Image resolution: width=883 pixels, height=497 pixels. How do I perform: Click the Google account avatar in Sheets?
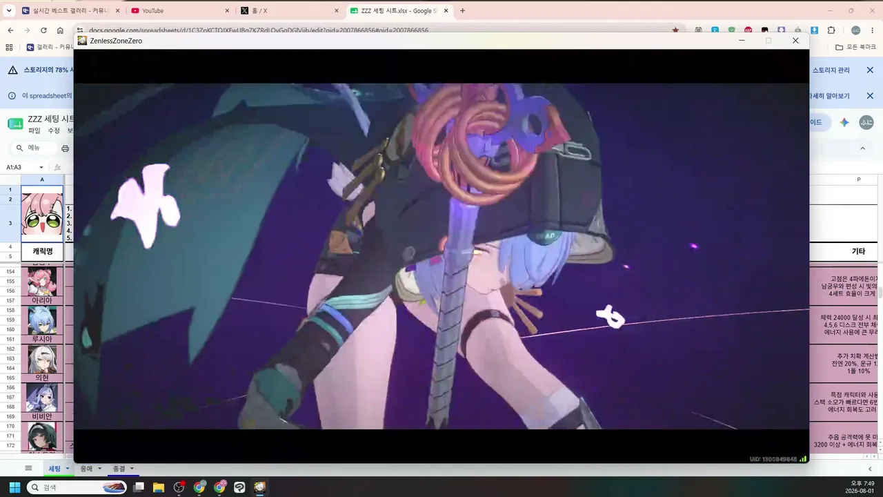tap(866, 122)
